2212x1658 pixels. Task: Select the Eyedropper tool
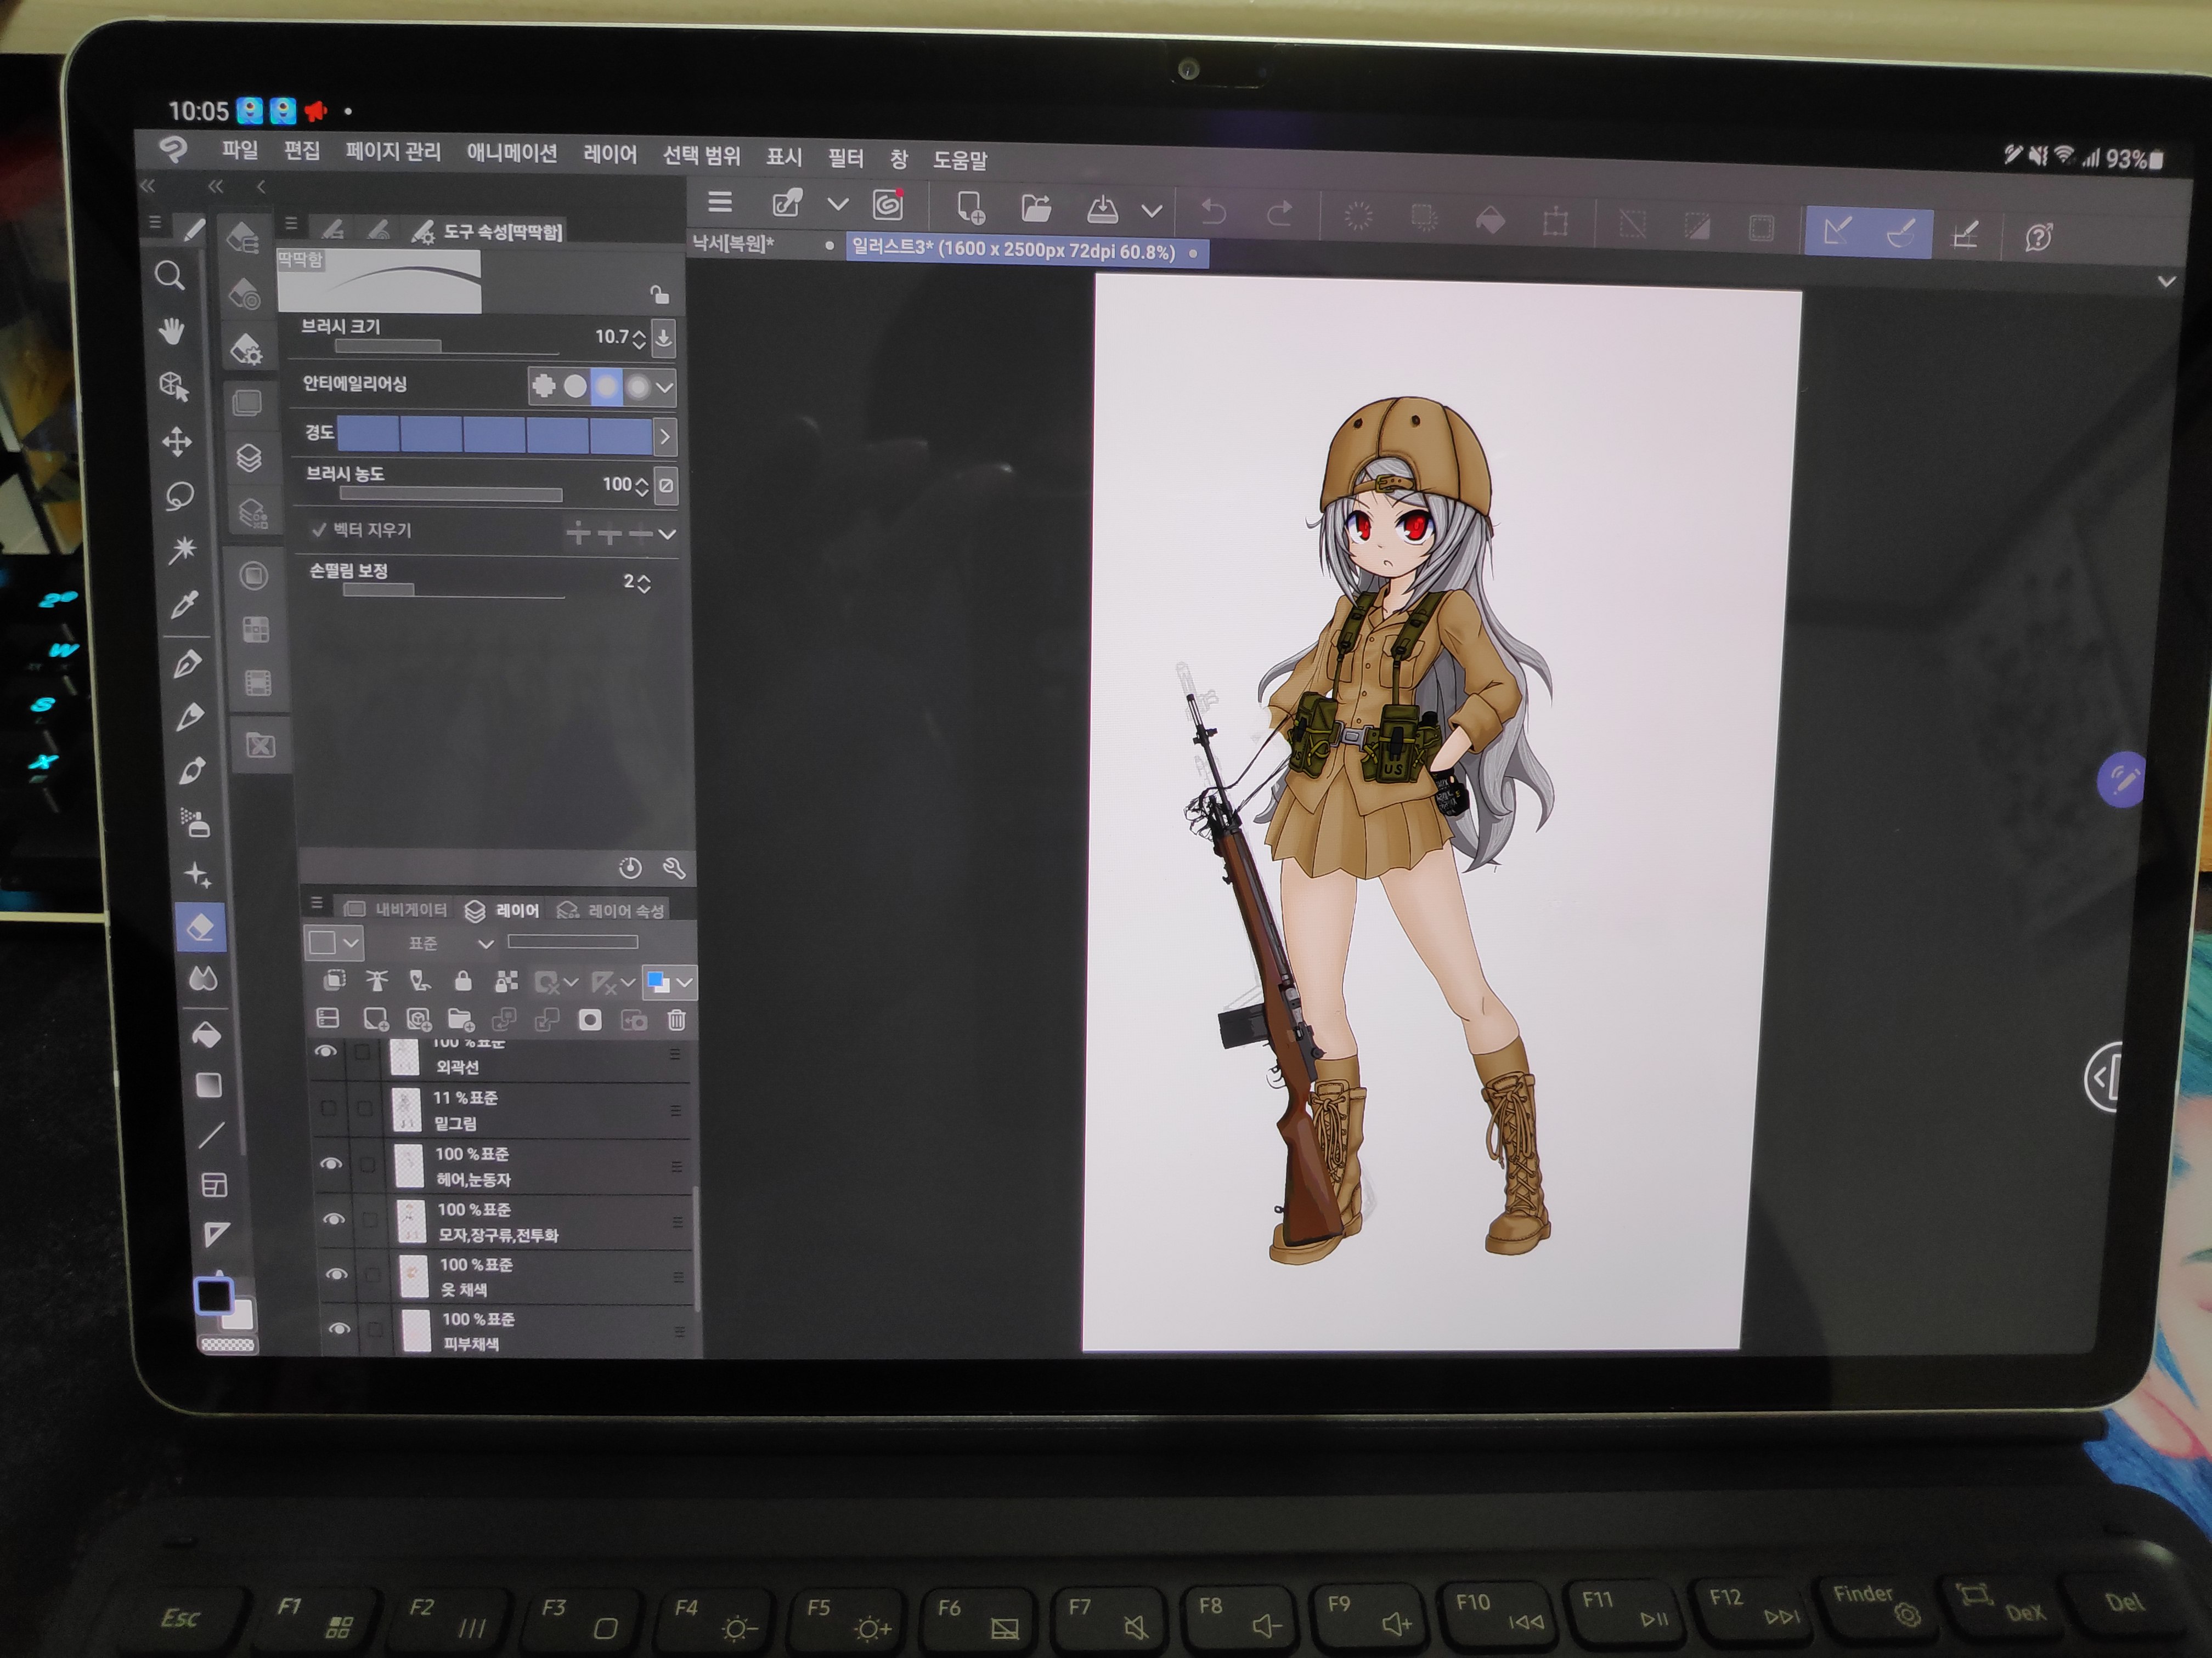coord(185,605)
